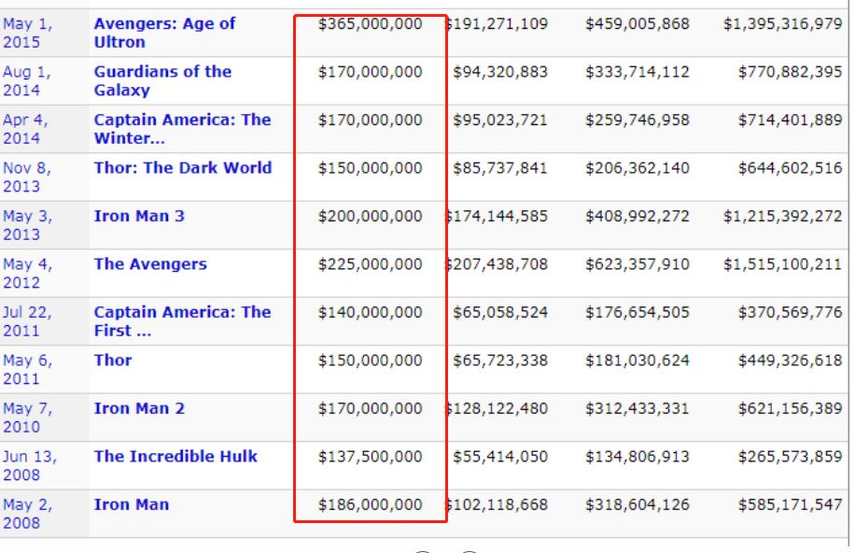Click the May 4, 2012 date link

(27, 274)
